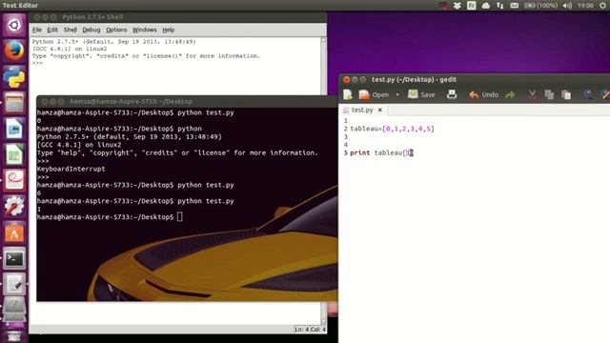Undo last edit in gedit
The image size is (610, 343).
click(483, 94)
